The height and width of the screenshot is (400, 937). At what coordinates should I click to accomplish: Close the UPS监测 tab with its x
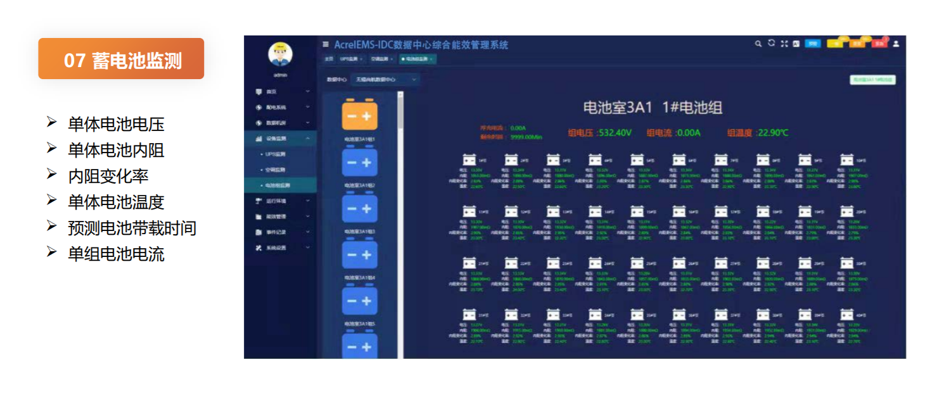click(361, 59)
